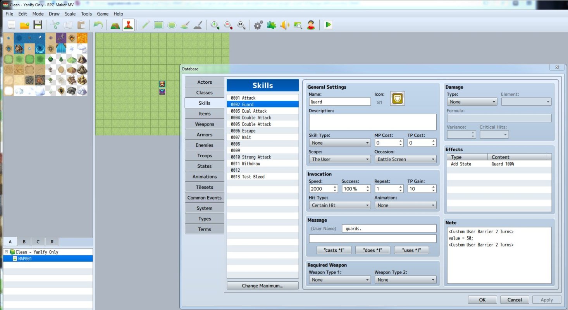568x310 pixels.
Task: Open the Event Searcher icon
Action: point(298,25)
